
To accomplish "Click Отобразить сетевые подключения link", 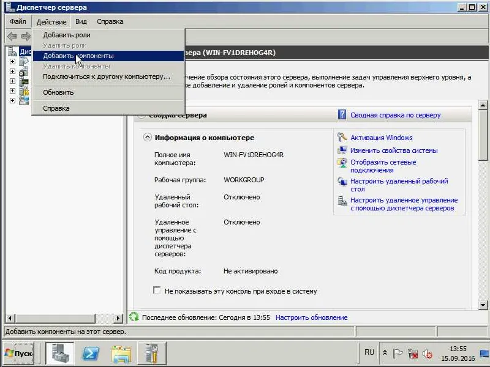I will click(x=383, y=166).
